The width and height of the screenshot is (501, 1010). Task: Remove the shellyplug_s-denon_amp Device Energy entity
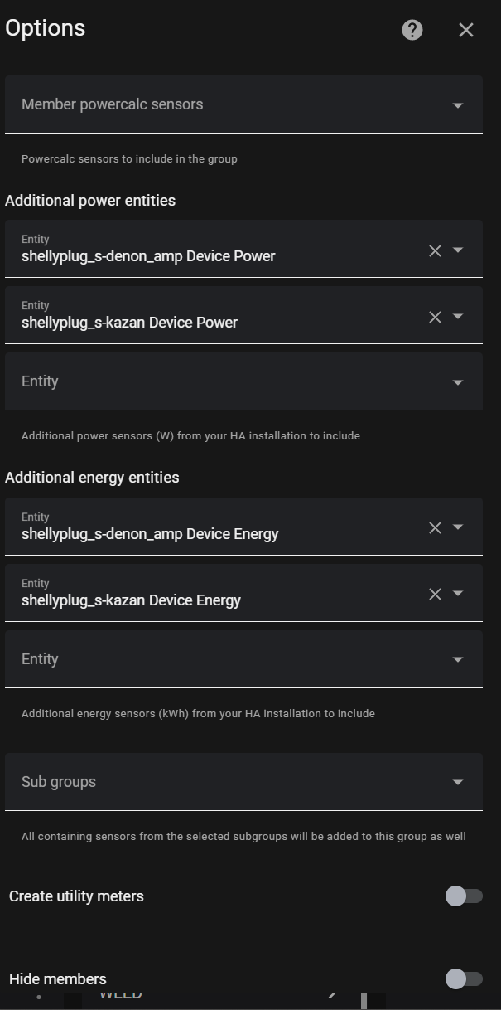pyautogui.click(x=435, y=527)
